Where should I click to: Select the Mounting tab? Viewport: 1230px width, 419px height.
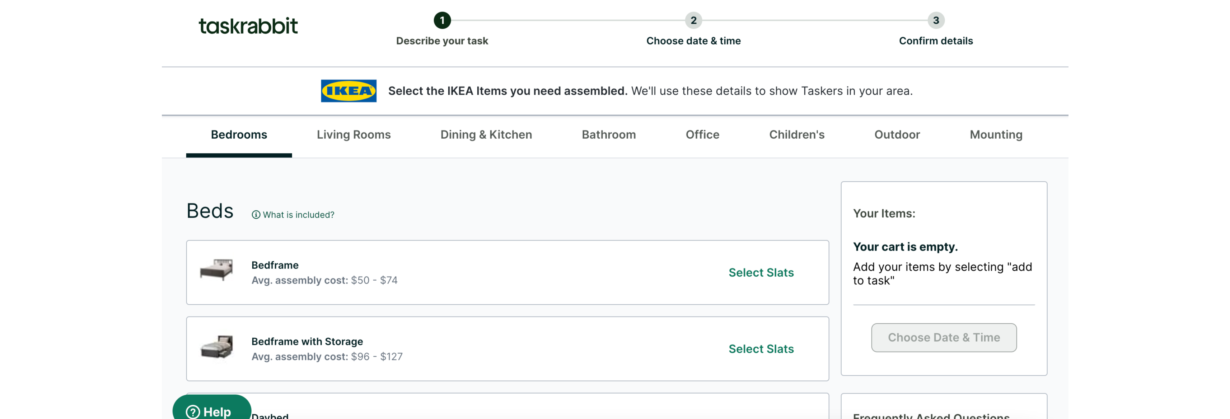[996, 135]
